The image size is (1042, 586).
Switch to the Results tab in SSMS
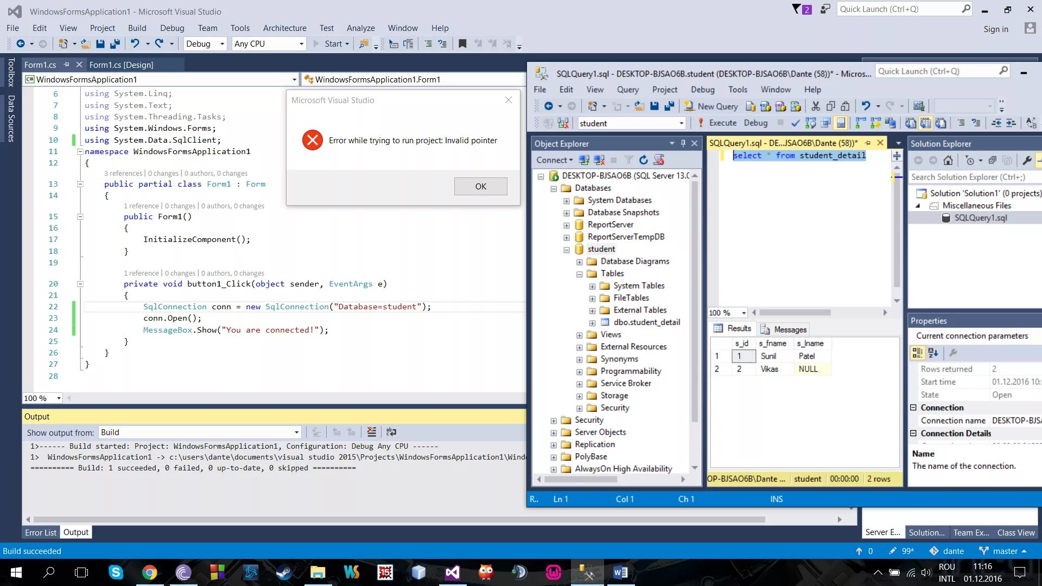[733, 328]
